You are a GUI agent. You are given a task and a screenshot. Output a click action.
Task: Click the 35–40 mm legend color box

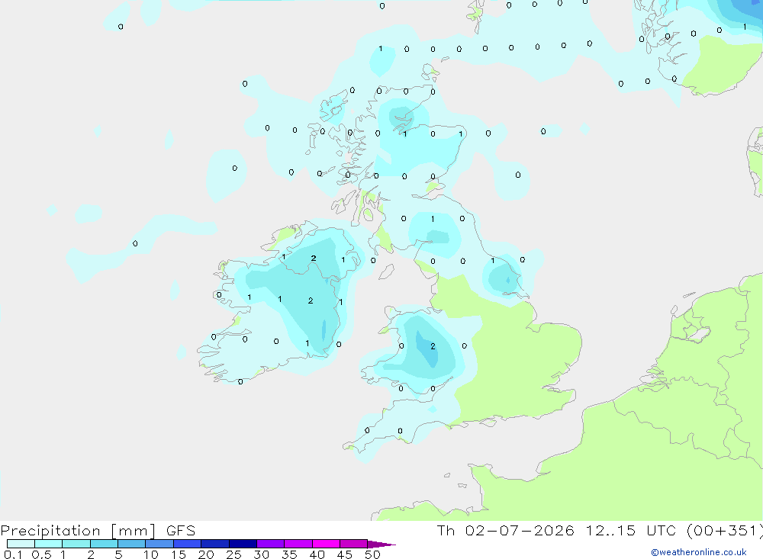298,544
